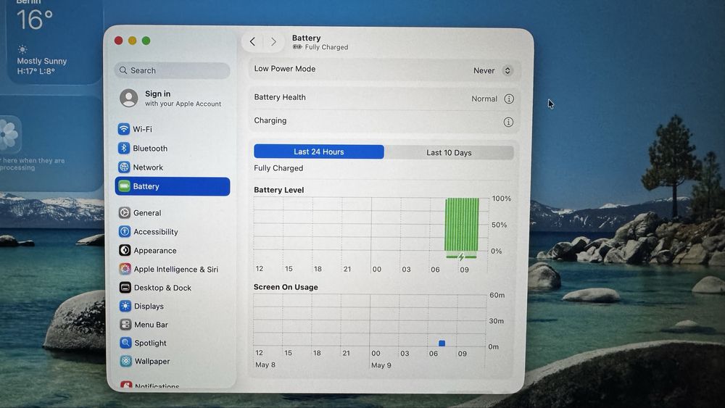
Task: Click the yellow minimize window button
Action: [132, 41]
